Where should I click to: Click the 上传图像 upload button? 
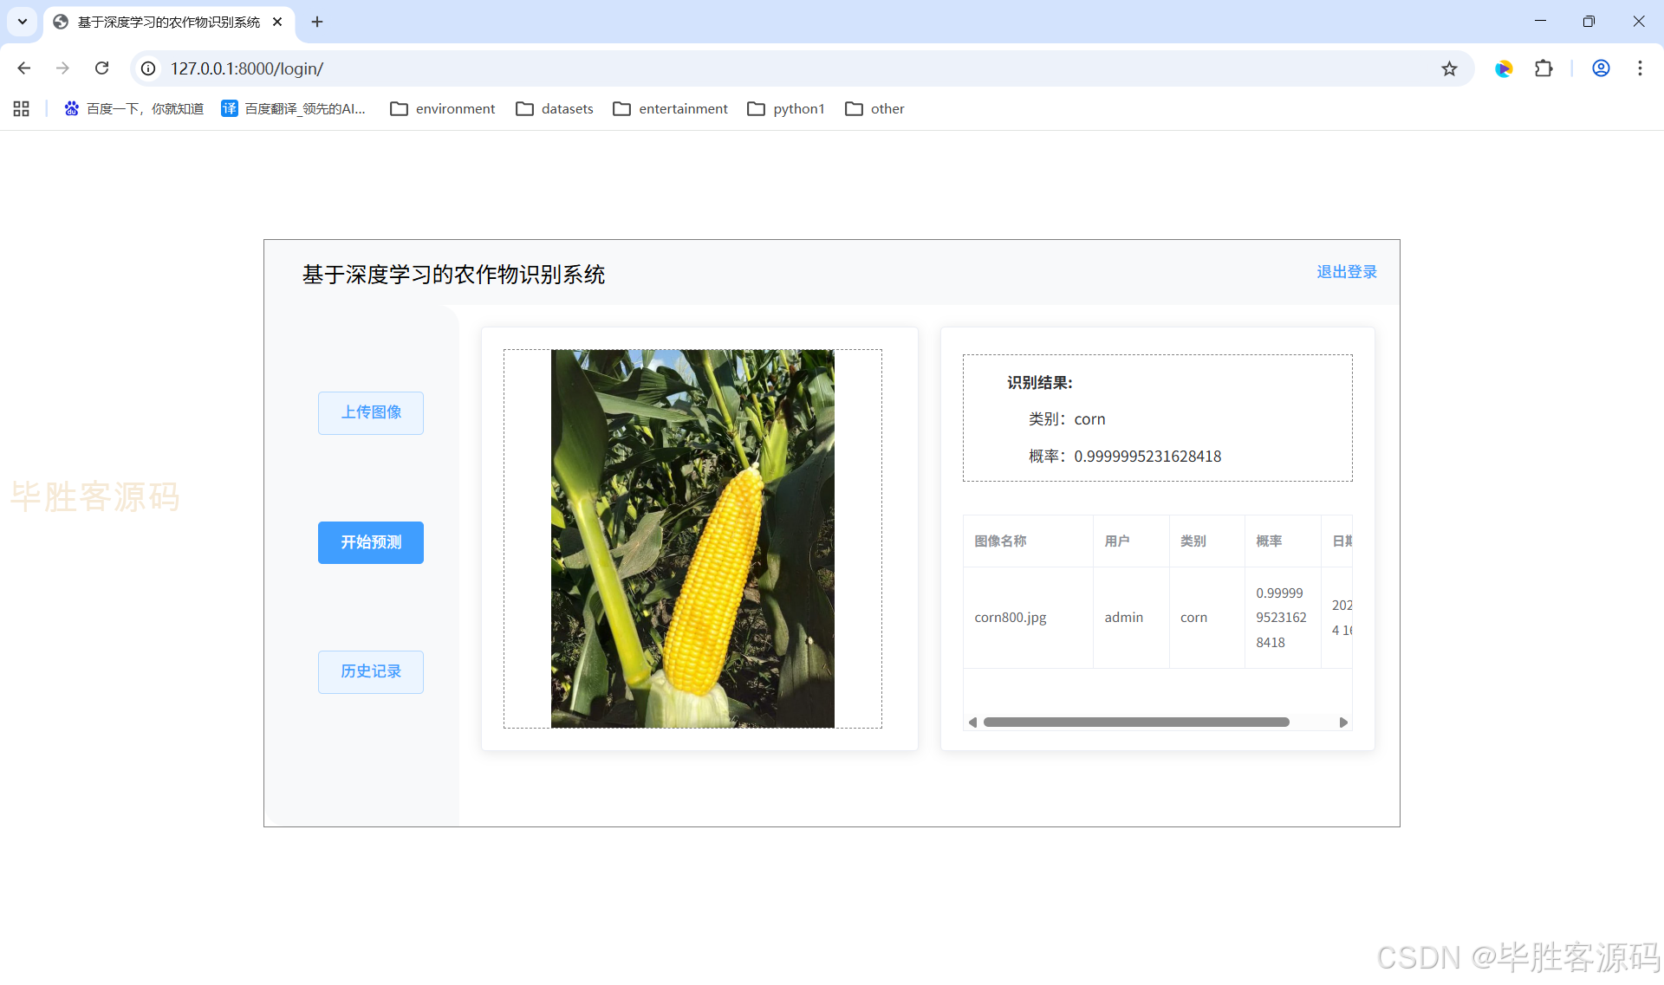(x=371, y=412)
